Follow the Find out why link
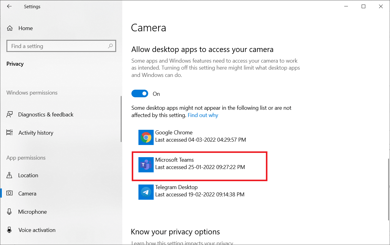 203,115
